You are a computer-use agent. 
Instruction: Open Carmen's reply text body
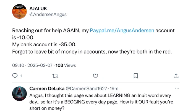(101, 102)
